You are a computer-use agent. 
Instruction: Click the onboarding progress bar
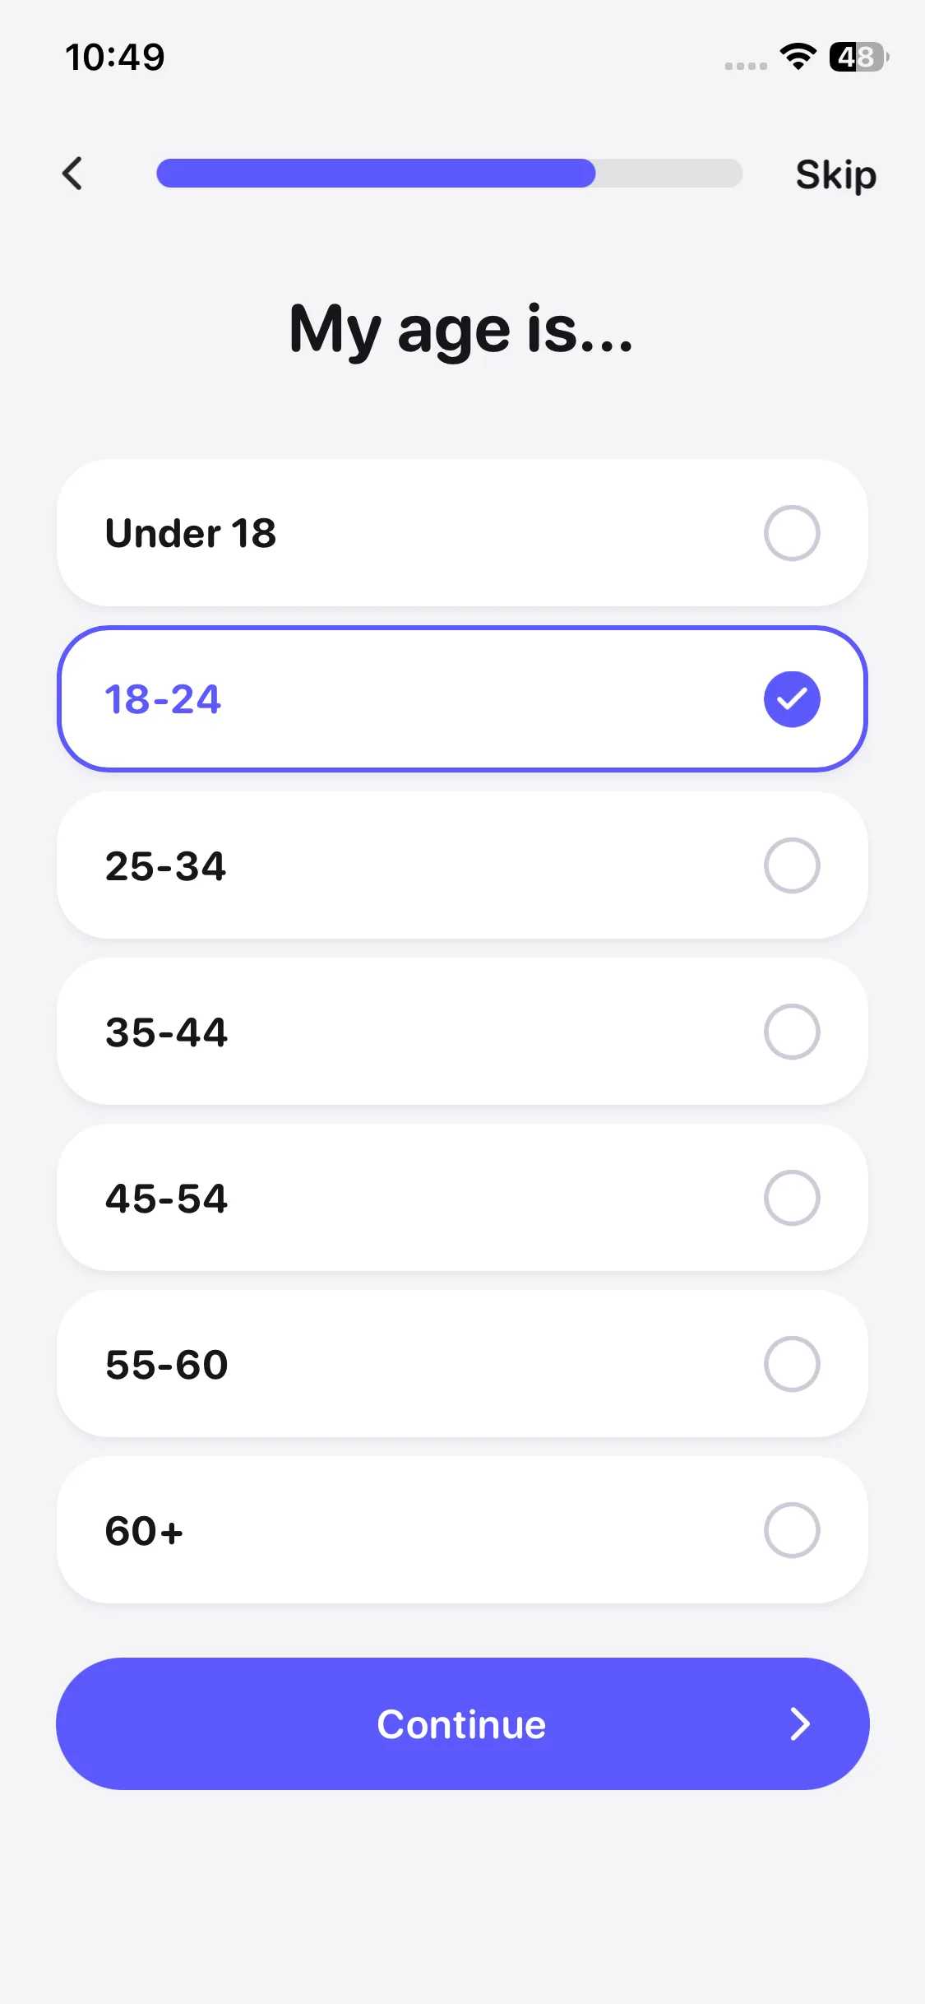(449, 174)
